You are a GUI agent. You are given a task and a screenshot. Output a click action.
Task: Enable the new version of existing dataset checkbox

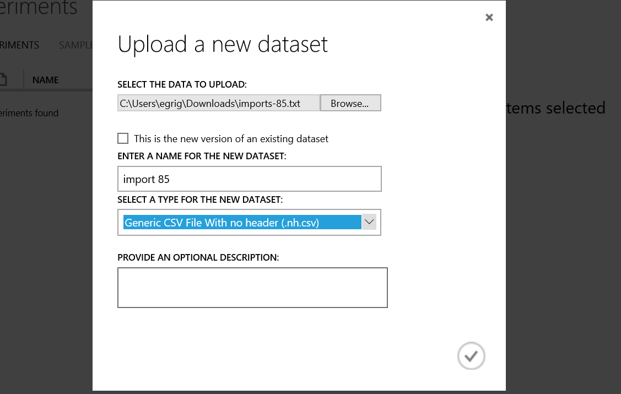click(123, 138)
